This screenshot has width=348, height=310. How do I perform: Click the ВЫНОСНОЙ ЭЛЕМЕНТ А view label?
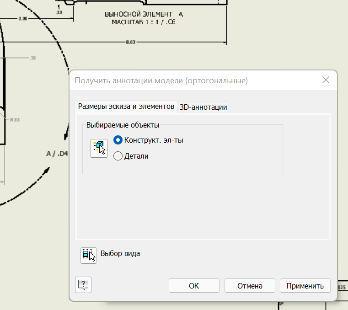(x=144, y=15)
